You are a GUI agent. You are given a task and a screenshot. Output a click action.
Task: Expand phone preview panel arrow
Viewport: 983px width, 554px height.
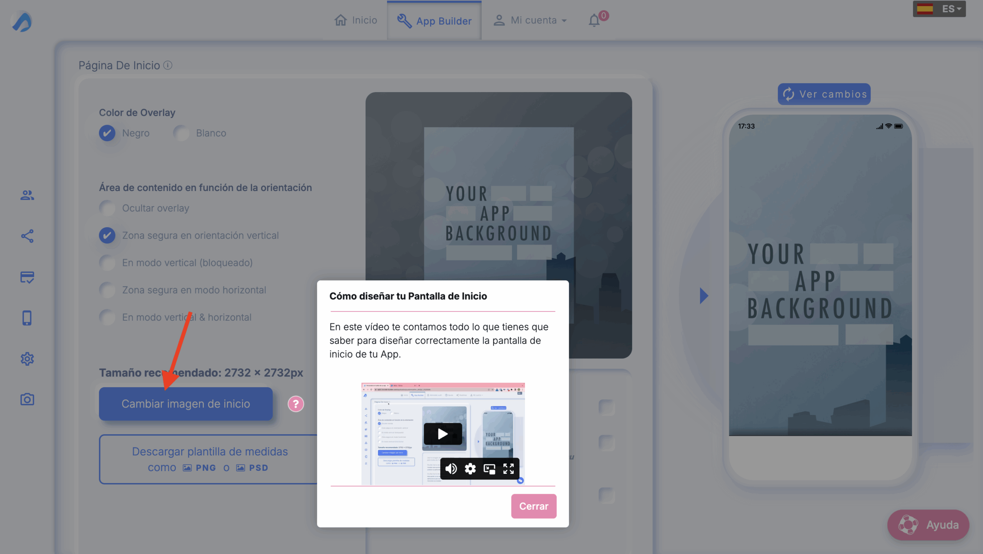click(x=703, y=295)
